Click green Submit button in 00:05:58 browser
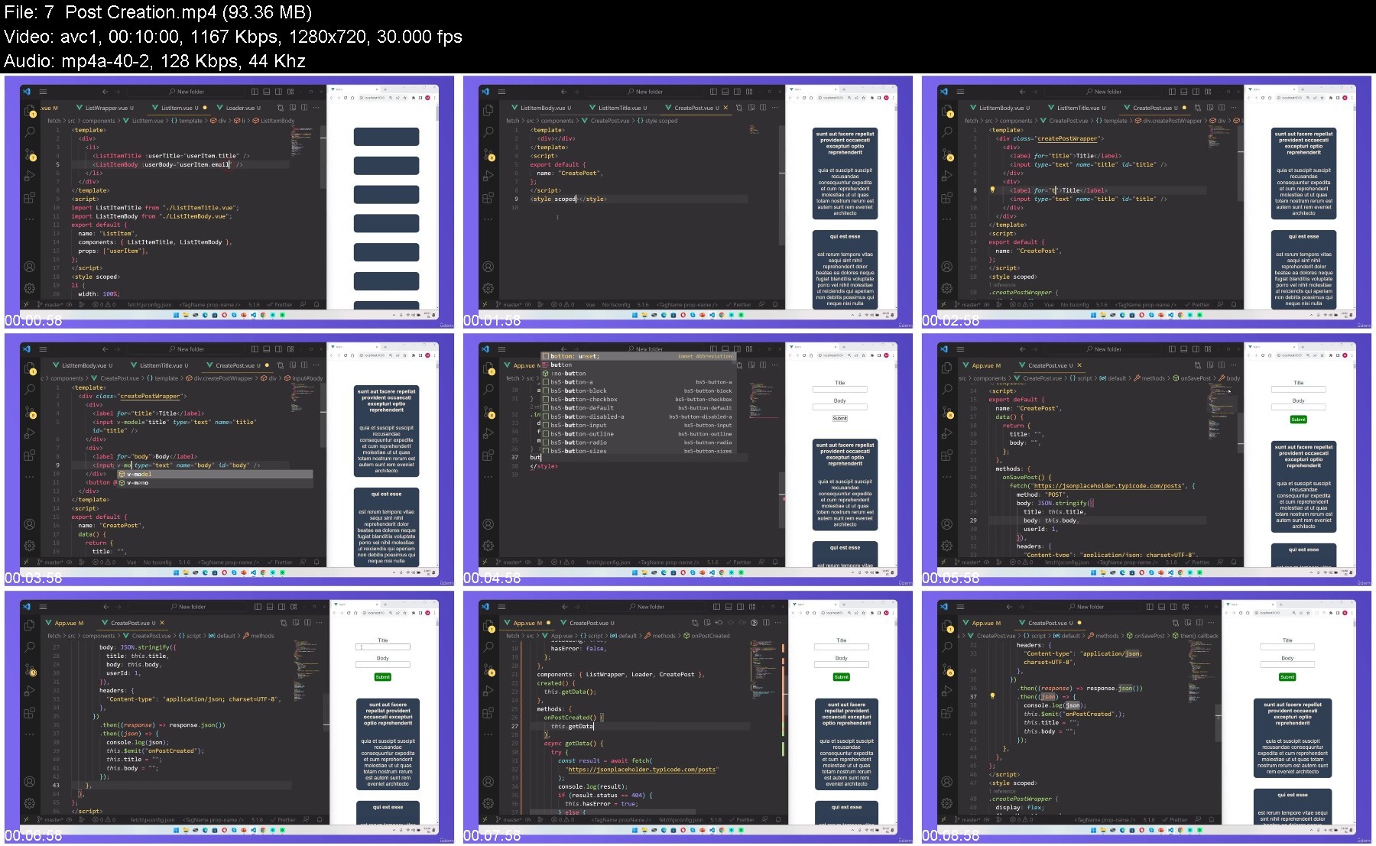 pos(1298,420)
